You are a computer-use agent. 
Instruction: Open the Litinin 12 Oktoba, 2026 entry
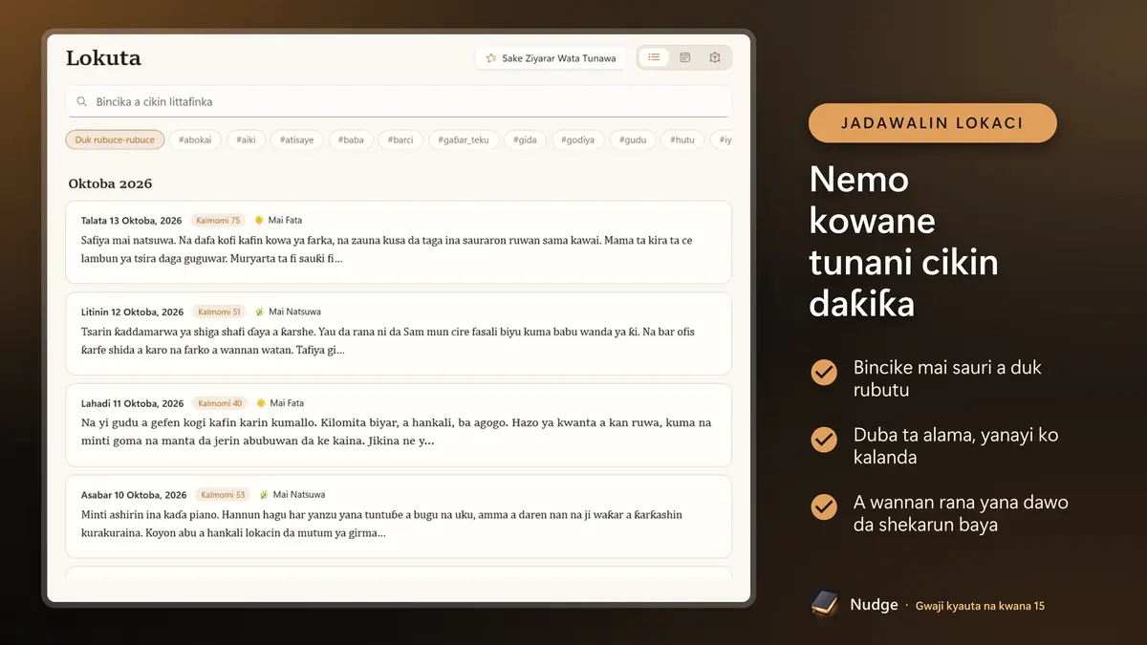coord(399,333)
